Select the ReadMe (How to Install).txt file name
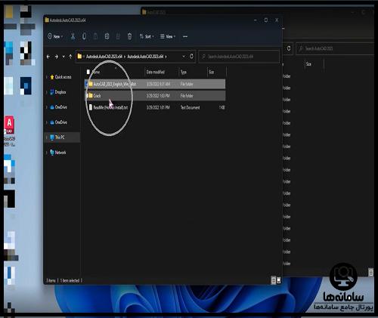Screen dimensions: 378x318 (110, 107)
